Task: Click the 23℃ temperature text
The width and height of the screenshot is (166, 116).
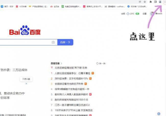Action: (x=132, y=14)
